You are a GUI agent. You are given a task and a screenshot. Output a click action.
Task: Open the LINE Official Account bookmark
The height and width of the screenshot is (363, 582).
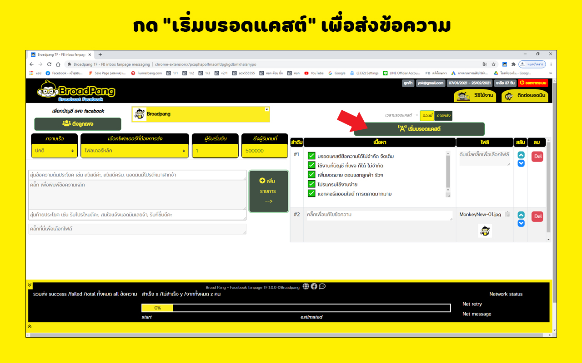click(x=401, y=73)
